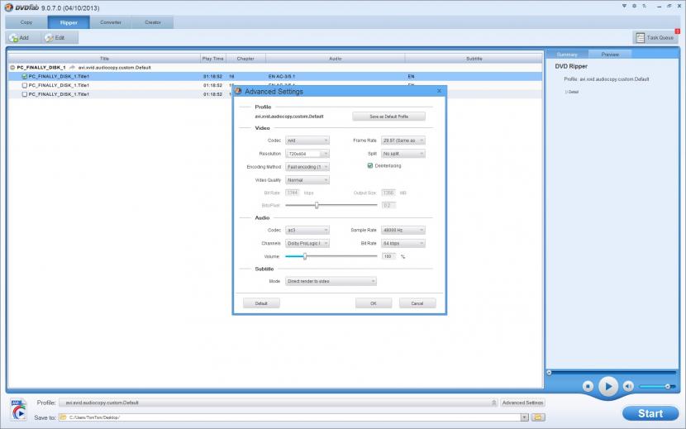Confirm the dialog with OK
Viewport: 686px width, 429px height.
374,303
